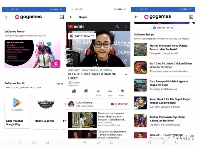Image resolution: width=200 pixels, height=146 pixels.
Task: Tap Android home button under left screen
Action: click(x=34, y=142)
